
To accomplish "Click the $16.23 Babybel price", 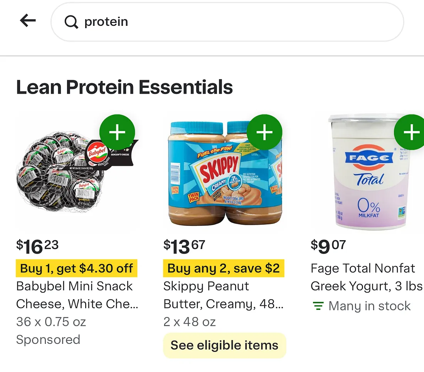I will tap(37, 246).
